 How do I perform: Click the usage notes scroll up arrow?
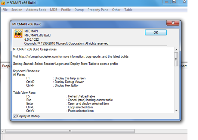click(176, 50)
